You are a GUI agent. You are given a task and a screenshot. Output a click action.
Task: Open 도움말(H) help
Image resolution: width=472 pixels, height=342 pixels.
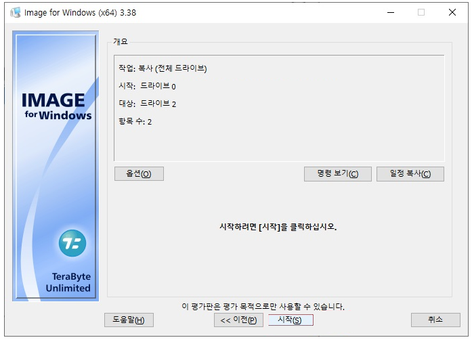[x=129, y=320]
